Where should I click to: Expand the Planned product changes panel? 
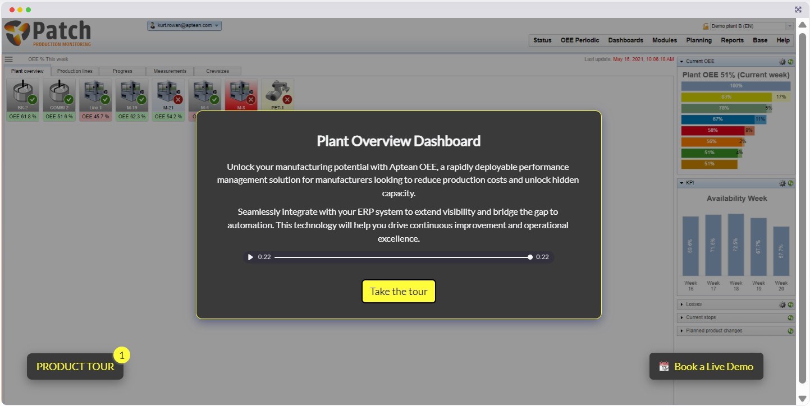pyautogui.click(x=682, y=331)
